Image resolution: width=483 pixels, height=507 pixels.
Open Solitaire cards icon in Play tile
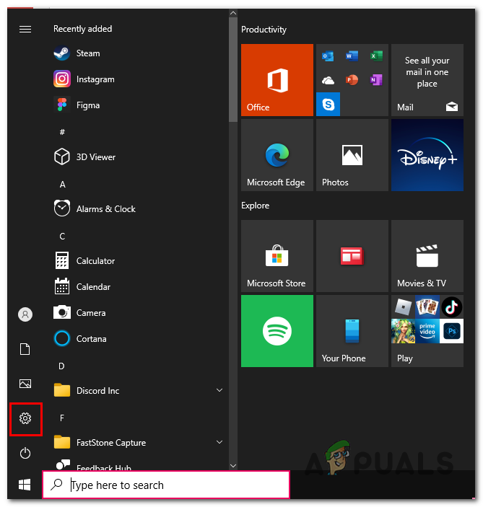(x=427, y=307)
